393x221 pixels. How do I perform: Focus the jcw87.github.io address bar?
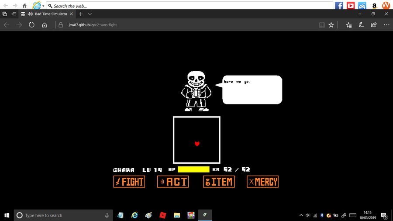[x=93, y=25]
